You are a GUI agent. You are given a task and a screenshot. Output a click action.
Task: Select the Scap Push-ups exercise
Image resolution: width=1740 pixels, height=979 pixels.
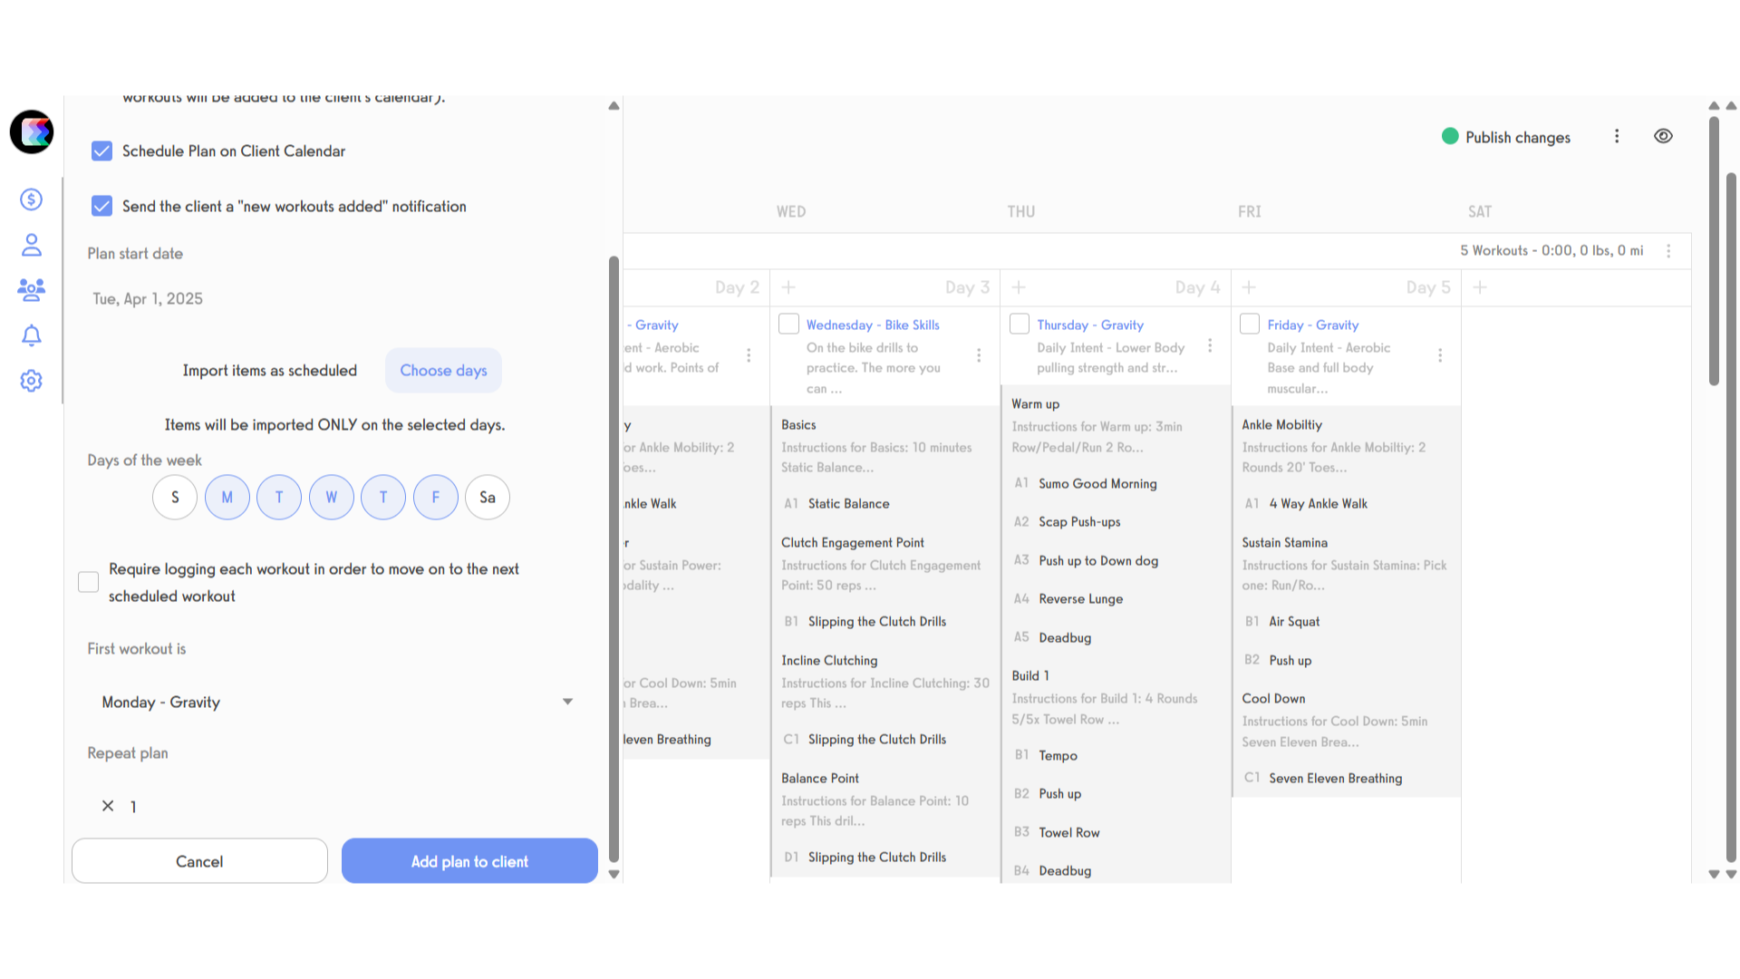pyautogui.click(x=1079, y=522)
